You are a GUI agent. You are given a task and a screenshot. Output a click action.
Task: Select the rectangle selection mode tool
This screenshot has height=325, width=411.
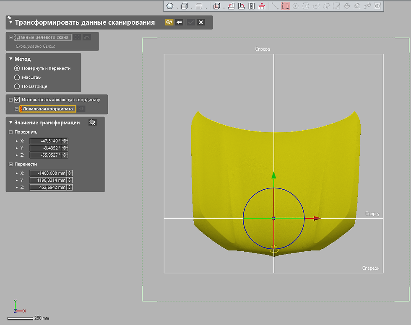coord(285,6)
